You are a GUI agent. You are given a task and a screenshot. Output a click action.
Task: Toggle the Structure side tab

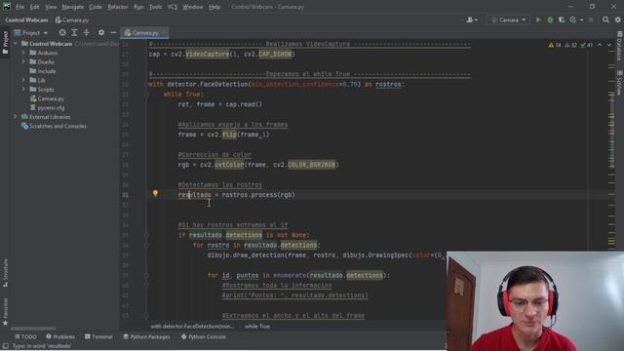tap(5, 273)
